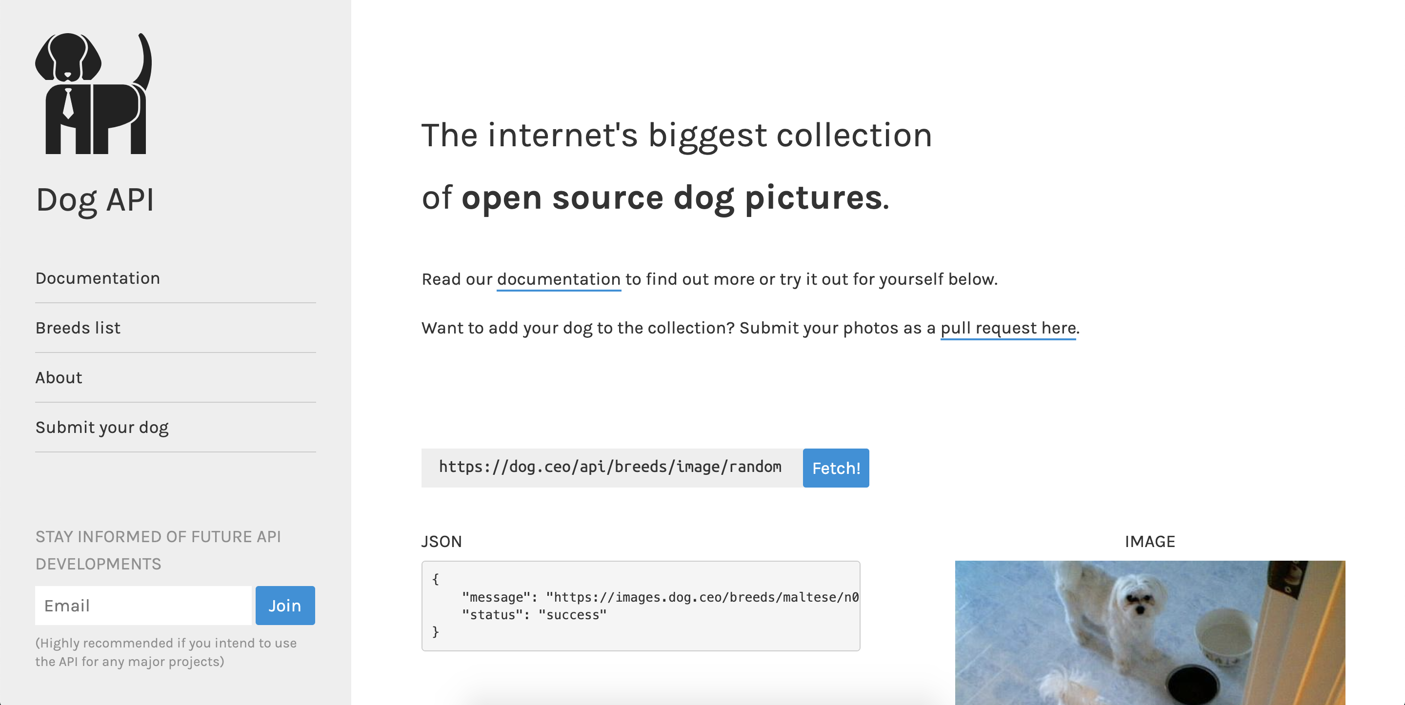Screen dimensions: 1405x705
Task: Open Documentation from the sidebar
Action: (x=98, y=278)
